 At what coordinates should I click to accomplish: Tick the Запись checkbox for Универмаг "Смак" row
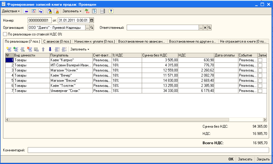(x=260, y=91)
